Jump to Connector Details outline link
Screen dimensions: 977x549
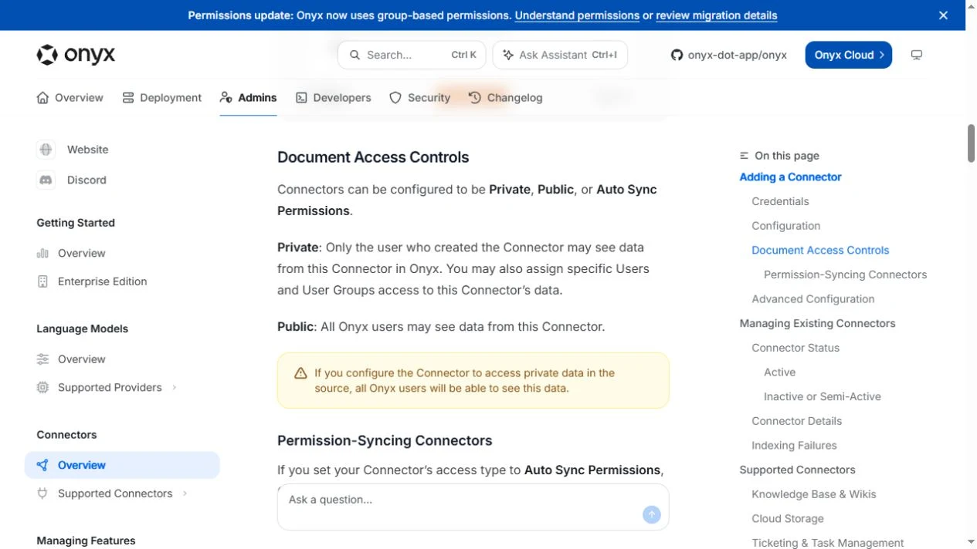click(x=796, y=421)
